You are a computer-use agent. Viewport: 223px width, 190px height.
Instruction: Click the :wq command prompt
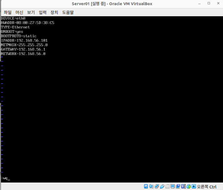(6, 178)
